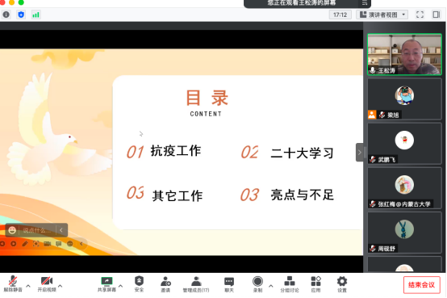Open the emoji picker in the chat bar
Viewport: 447px width, 298px height.
pyautogui.click(x=12, y=230)
